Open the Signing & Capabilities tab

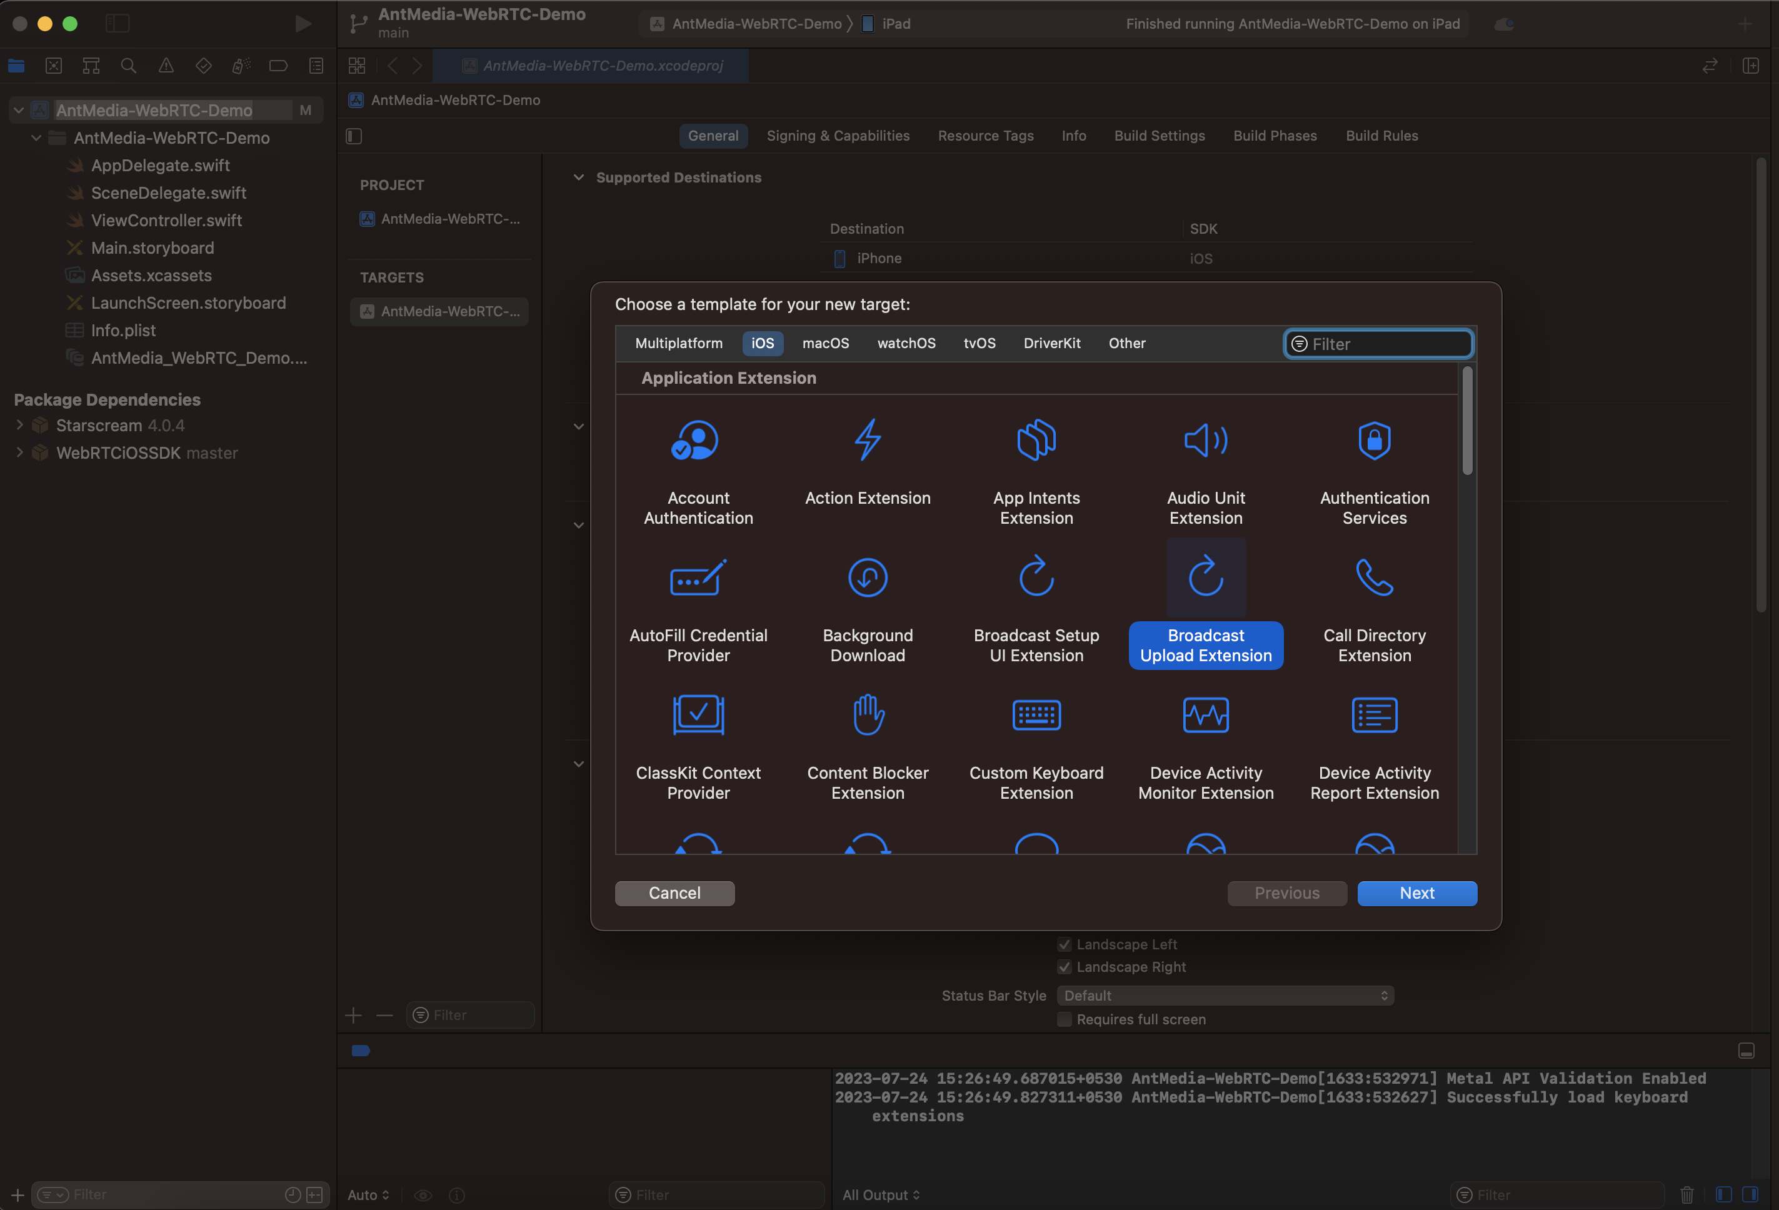coord(838,136)
